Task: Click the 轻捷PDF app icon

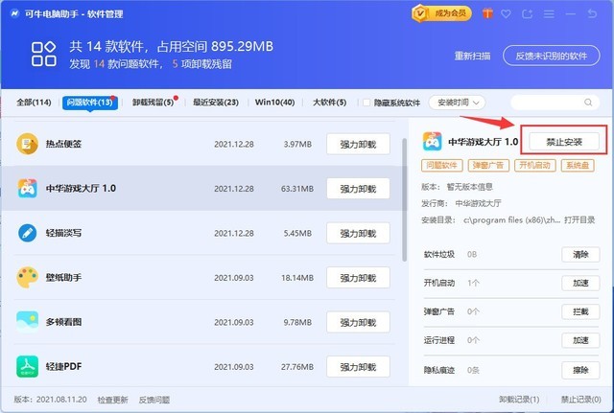Action: tap(28, 366)
